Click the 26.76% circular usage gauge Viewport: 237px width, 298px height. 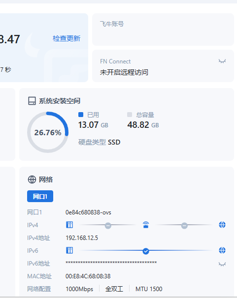(48, 132)
